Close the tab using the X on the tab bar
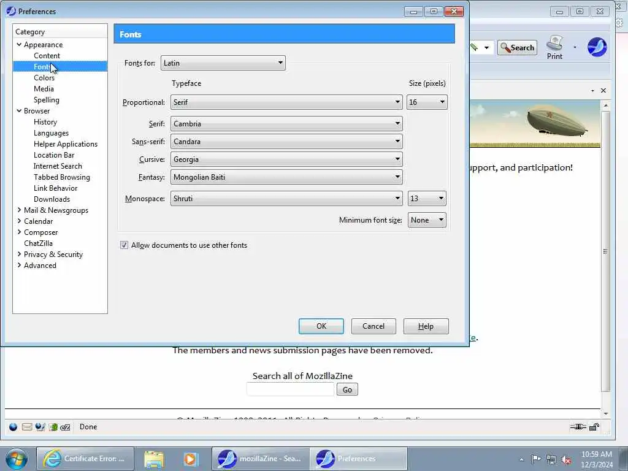The width and height of the screenshot is (628, 471). point(603,91)
